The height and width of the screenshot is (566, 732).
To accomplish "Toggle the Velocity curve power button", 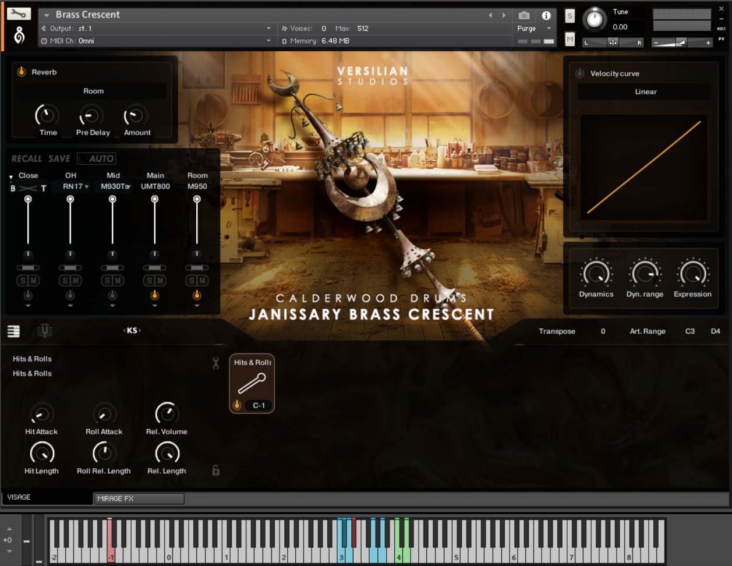I will coord(579,73).
